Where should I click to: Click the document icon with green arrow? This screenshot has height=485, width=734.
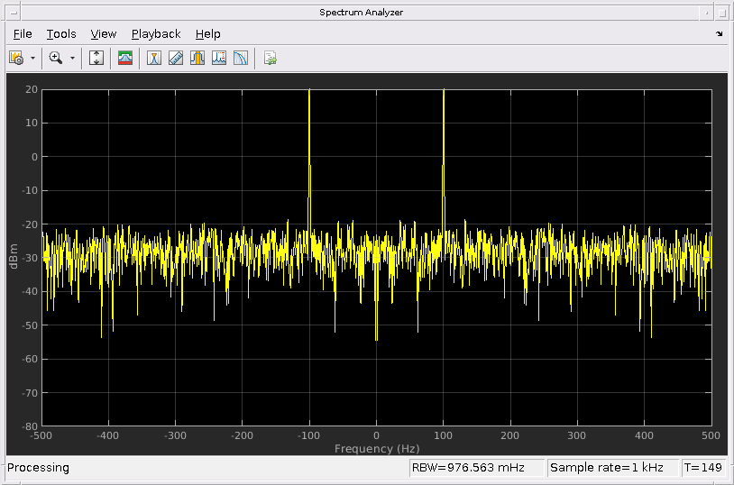pos(270,58)
